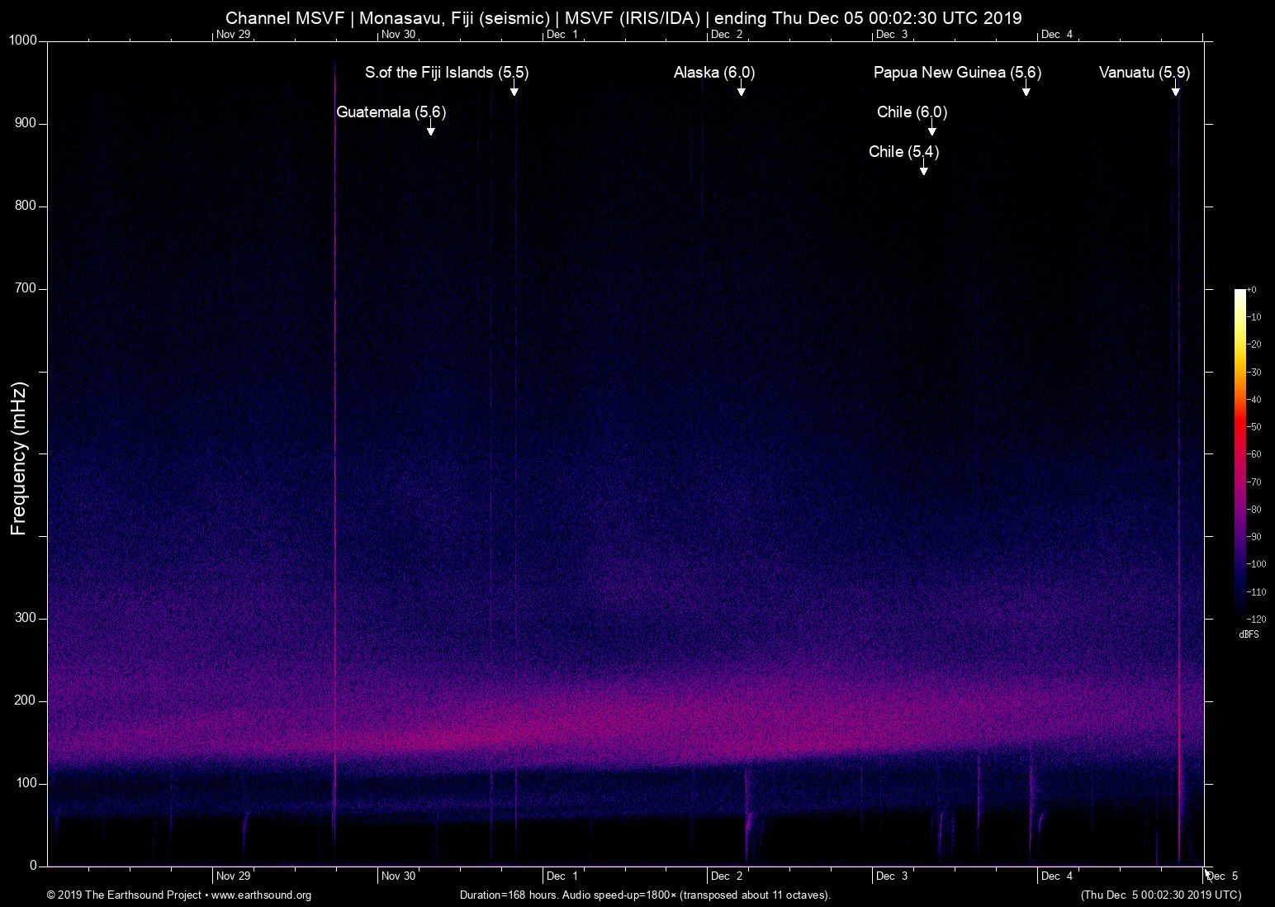This screenshot has height=907, width=1275.
Task: Open the www.earthsound.org link in the footer
Action: pos(261,895)
